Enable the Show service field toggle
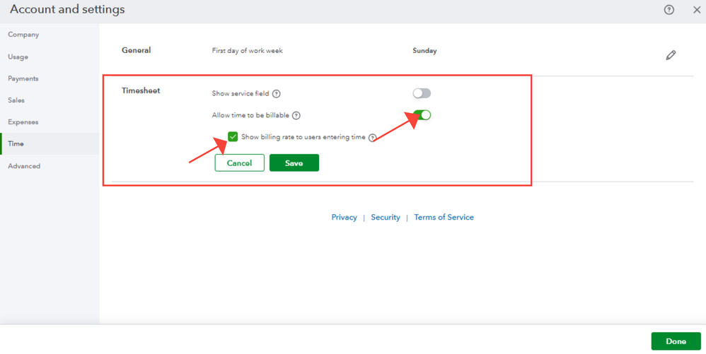The image size is (706, 354). pyautogui.click(x=422, y=93)
